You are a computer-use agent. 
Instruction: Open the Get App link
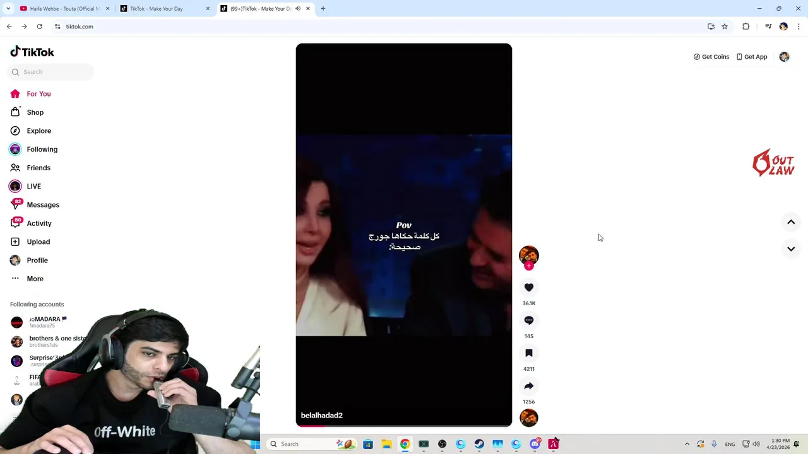coord(752,57)
